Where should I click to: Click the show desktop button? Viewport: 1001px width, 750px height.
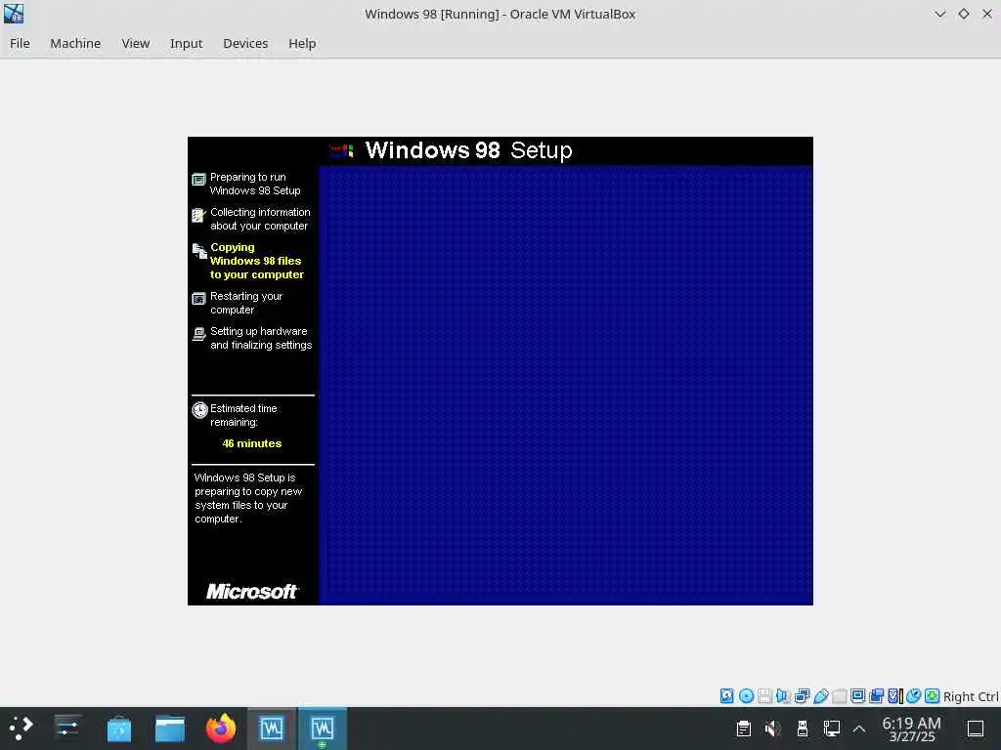(976, 729)
